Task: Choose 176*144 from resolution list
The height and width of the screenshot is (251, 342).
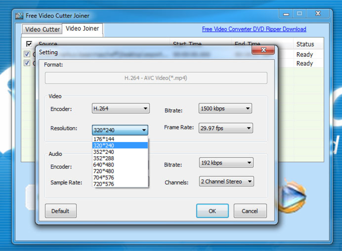Action: pos(120,139)
